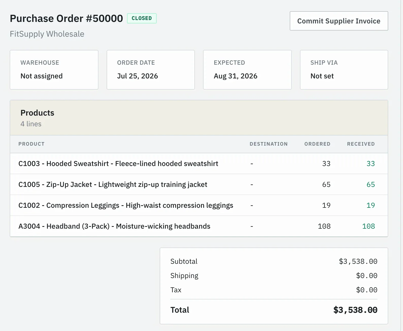This screenshot has width=403, height=331.
Task: Click the ORDERED column header
Action: pyautogui.click(x=317, y=144)
